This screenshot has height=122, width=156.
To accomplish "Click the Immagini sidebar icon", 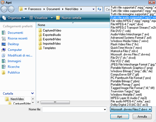I will [x=4, y=61].
